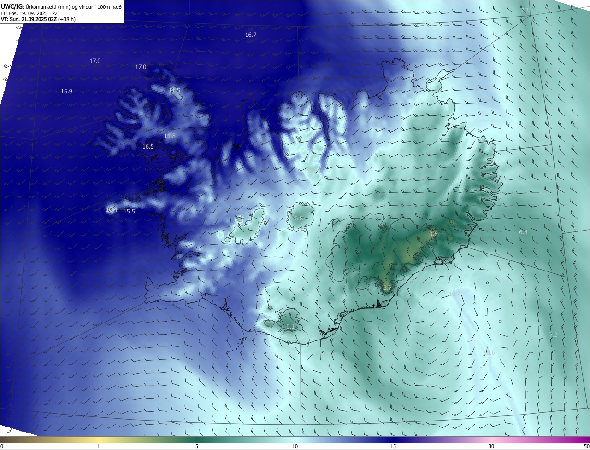Viewport: 590px width, 450px height.
Task: Click the 15 tick on the color scale
Action: [x=393, y=447]
